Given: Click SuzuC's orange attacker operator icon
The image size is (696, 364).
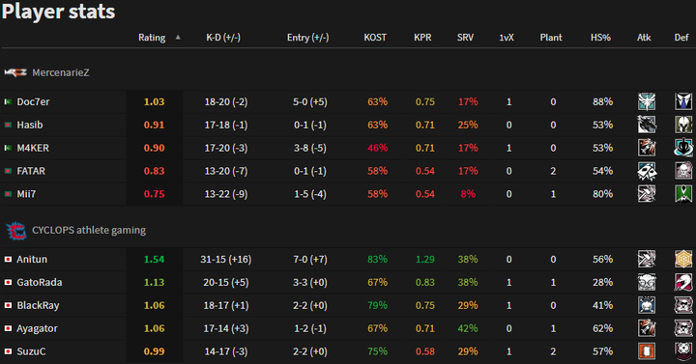Looking at the screenshot, I should pyautogui.click(x=647, y=351).
